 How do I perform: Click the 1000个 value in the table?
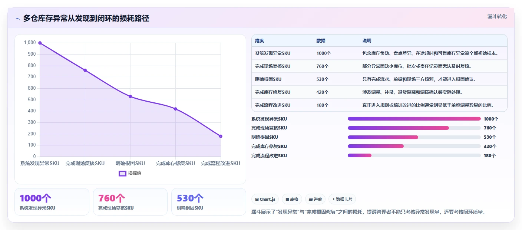pyautogui.click(x=324, y=53)
